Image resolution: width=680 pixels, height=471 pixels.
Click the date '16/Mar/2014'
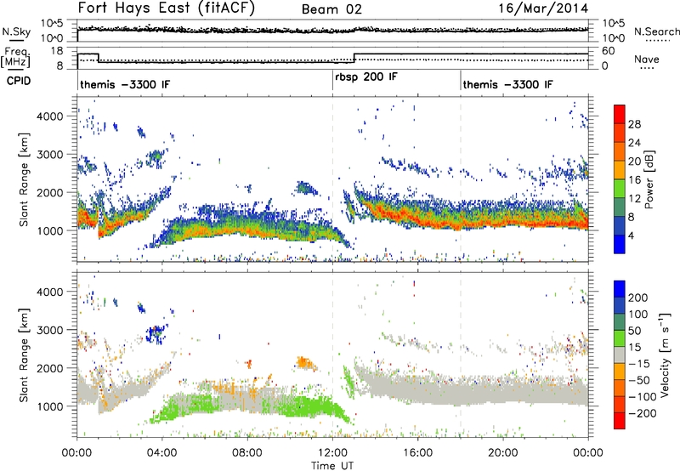click(543, 8)
